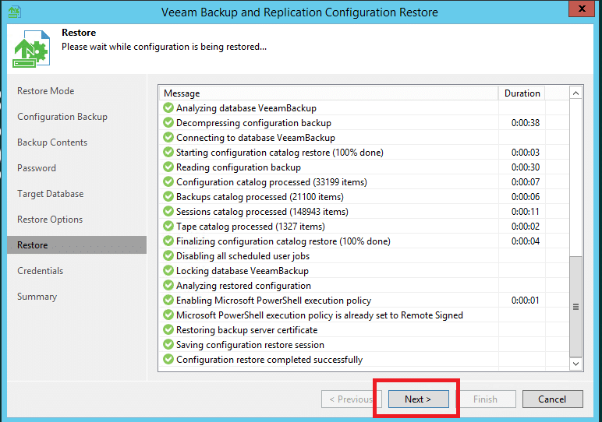Click check icon for Starting configuration catalog restore

pyautogui.click(x=168, y=152)
